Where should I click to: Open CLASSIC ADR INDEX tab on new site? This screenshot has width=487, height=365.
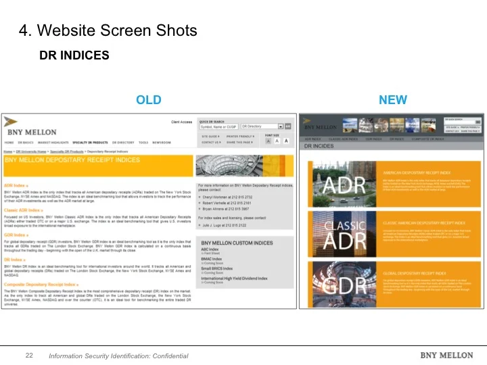343,139
